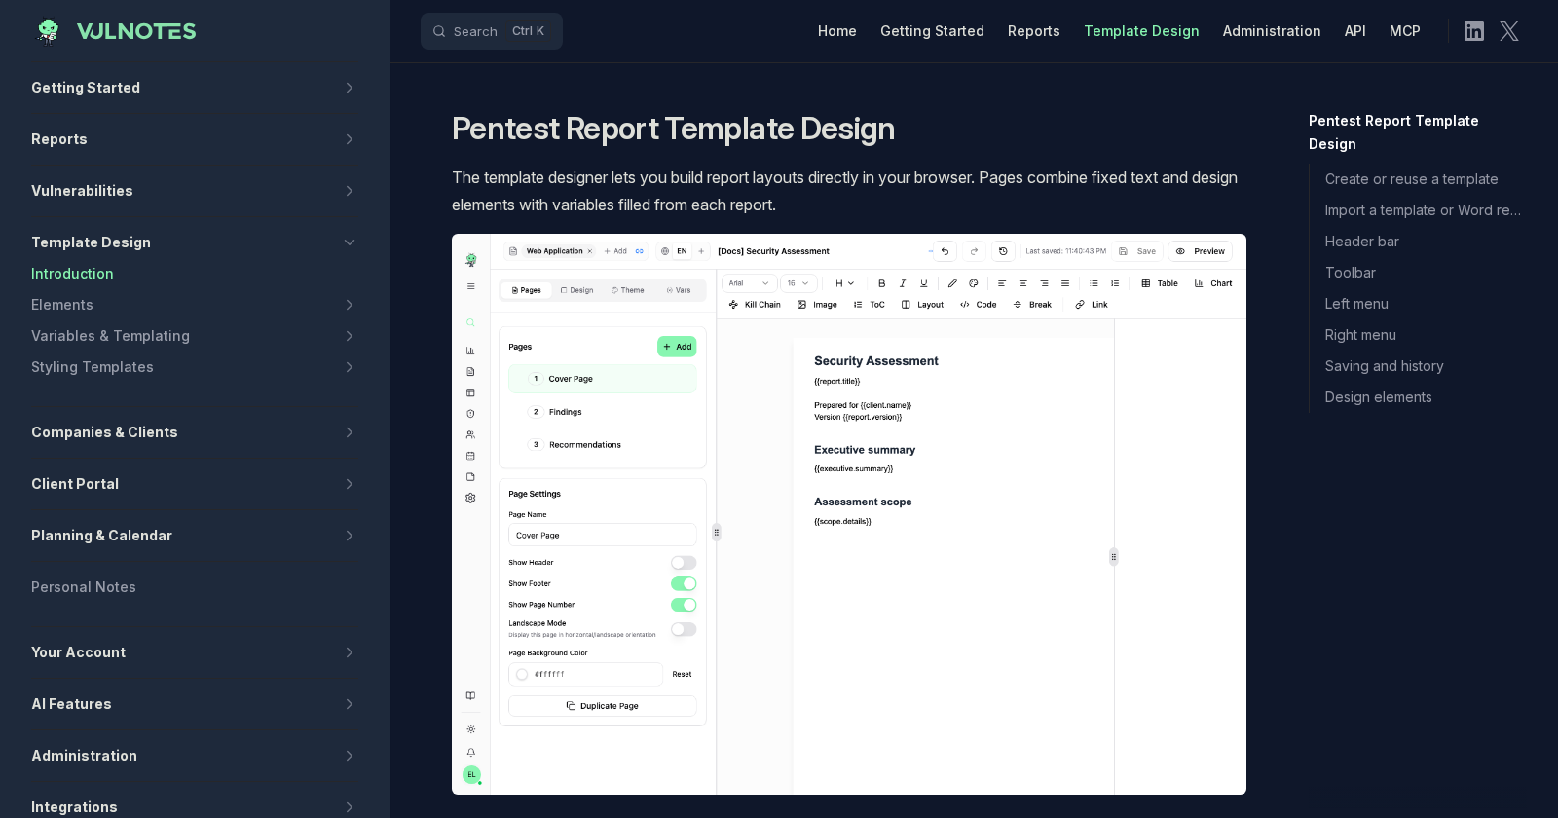The height and width of the screenshot is (818, 1558).
Task: Jump to 'Import a template or Word re…'
Action: tap(1423, 210)
